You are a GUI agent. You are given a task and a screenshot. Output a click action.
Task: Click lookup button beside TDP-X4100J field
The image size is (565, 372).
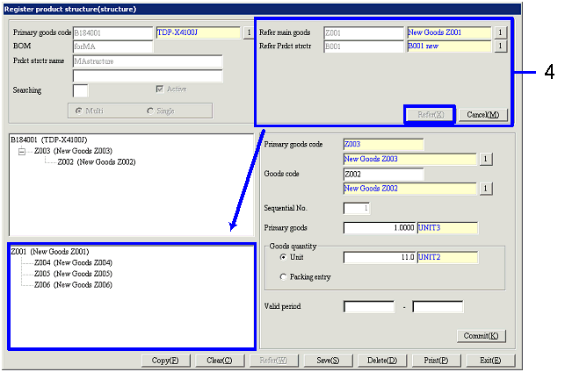[x=248, y=32]
